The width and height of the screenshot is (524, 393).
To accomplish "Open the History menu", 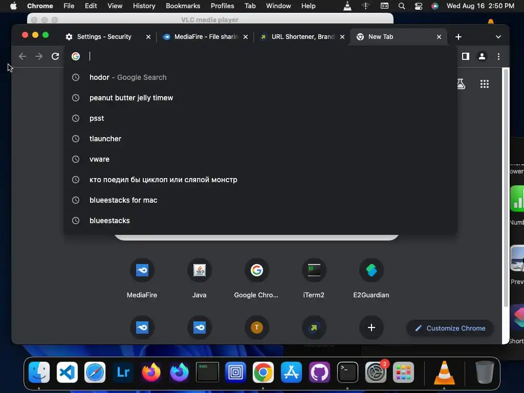I will coord(144,6).
